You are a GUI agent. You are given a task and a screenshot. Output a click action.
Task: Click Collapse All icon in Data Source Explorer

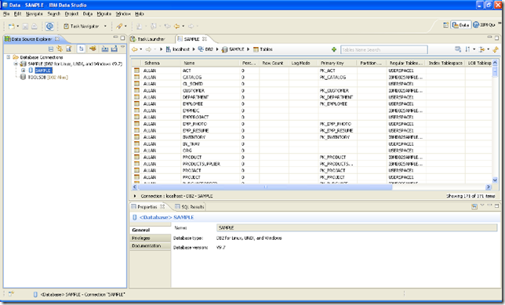[50, 49]
